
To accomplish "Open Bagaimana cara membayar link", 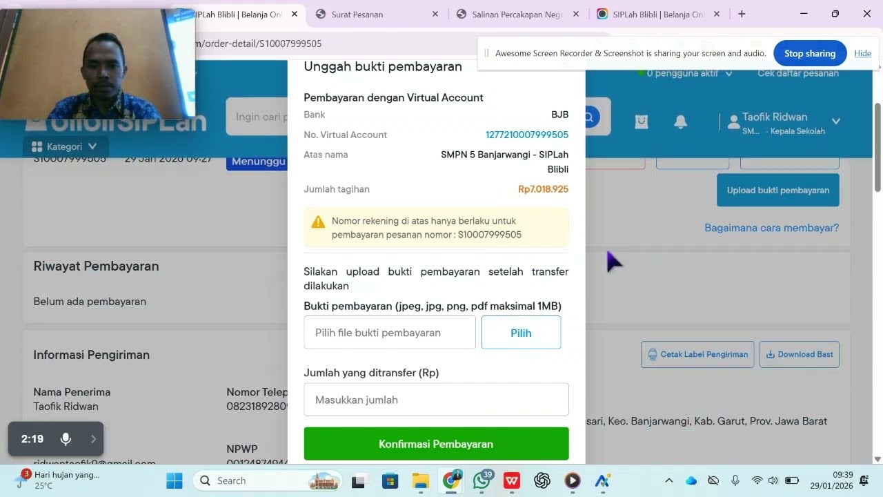I will (772, 228).
